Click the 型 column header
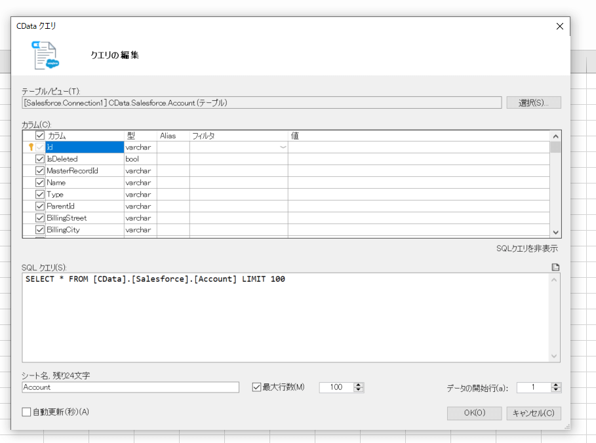Image resolution: width=596 pixels, height=443 pixels. click(x=140, y=136)
